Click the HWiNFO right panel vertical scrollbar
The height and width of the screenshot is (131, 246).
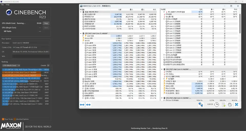tap(240, 23)
